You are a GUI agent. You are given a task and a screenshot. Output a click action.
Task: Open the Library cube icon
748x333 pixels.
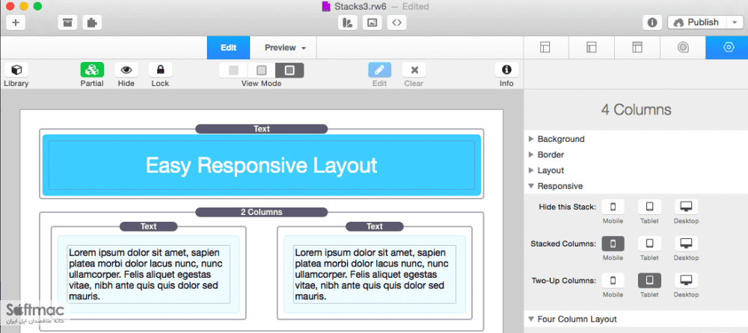click(16, 70)
